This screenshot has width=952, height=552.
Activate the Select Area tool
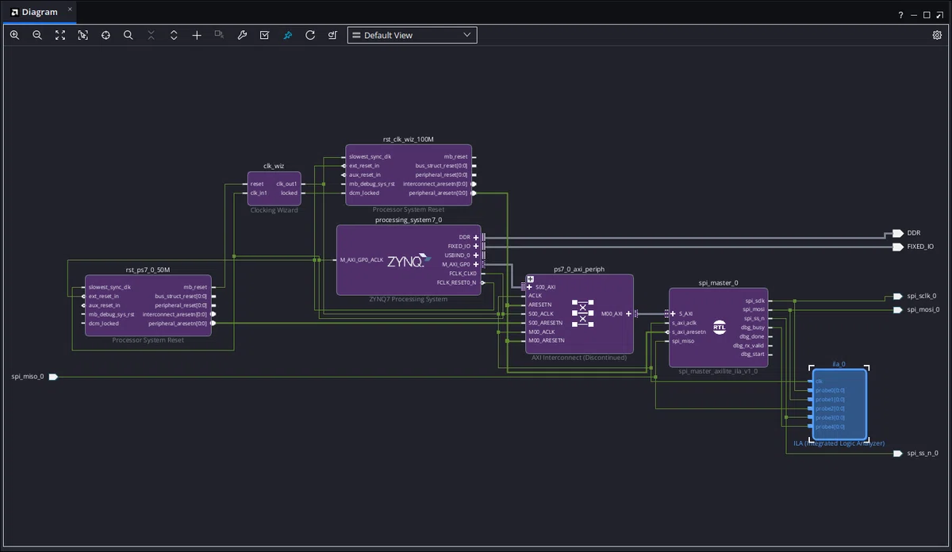83,35
